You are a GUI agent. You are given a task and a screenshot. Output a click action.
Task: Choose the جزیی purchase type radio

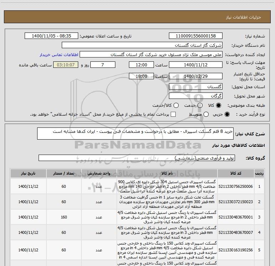(x=227, y=114)
